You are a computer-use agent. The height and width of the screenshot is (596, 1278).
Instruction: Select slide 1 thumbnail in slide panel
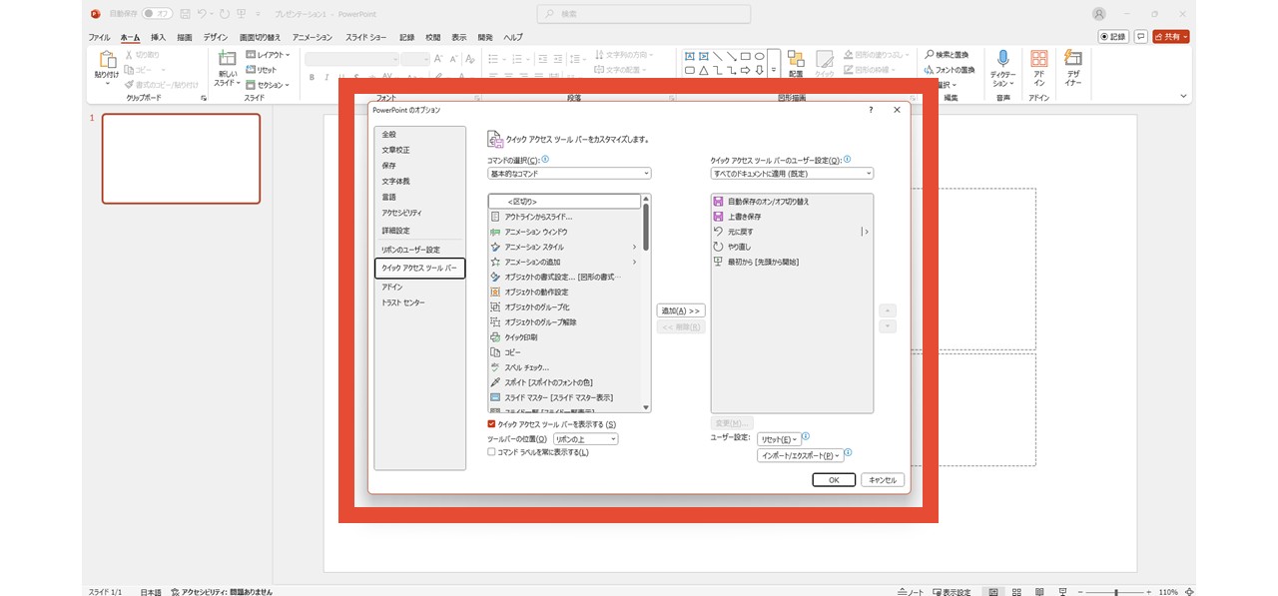[x=181, y=159]
